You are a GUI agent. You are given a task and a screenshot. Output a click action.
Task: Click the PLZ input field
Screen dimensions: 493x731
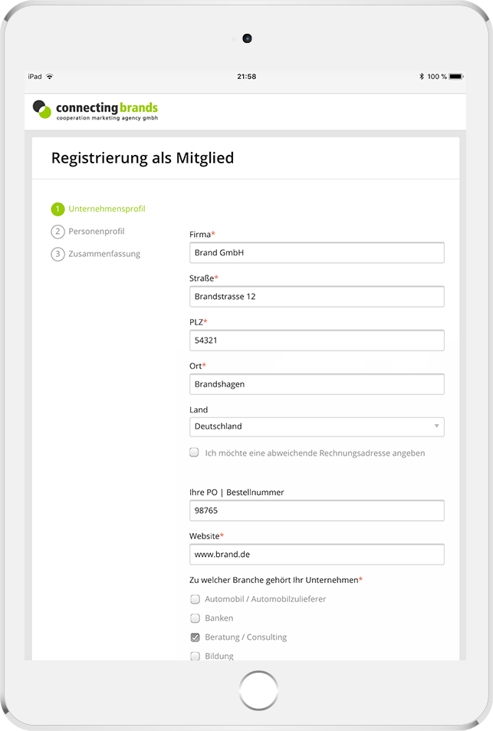tap(316, 340)
